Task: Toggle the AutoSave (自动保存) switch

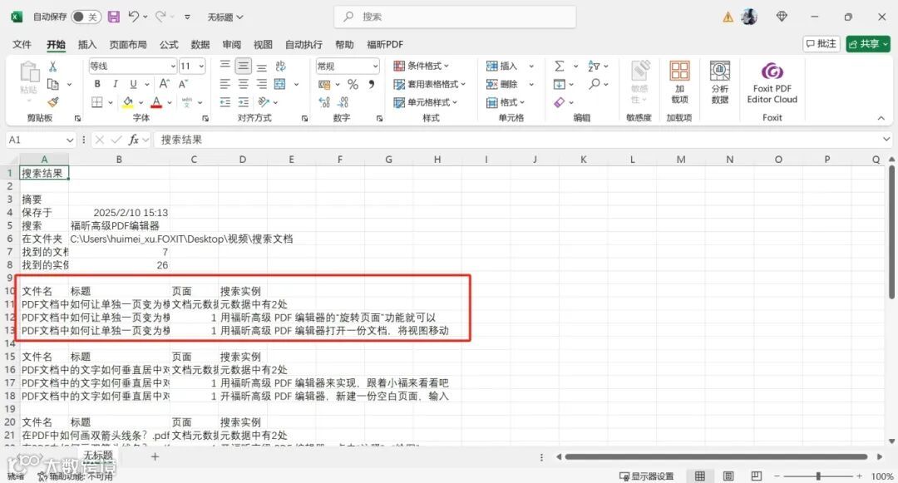Action: [86, 17]
